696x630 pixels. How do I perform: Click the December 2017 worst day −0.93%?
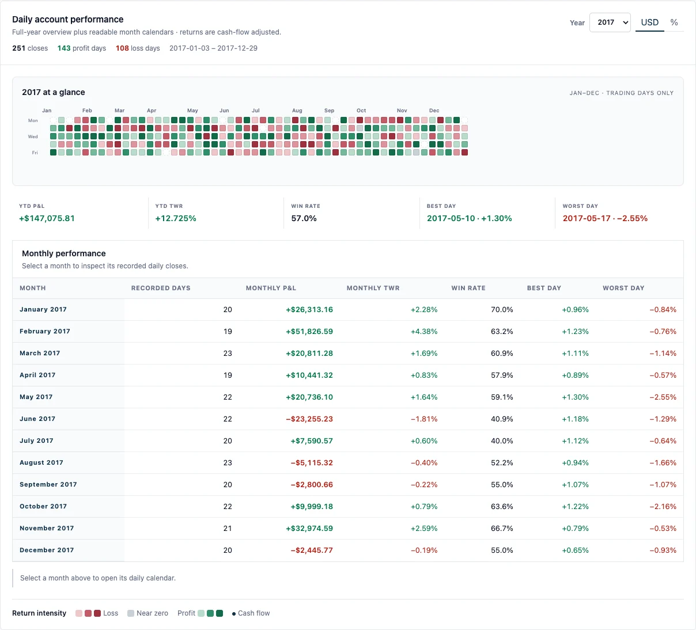tap(663, 551)
